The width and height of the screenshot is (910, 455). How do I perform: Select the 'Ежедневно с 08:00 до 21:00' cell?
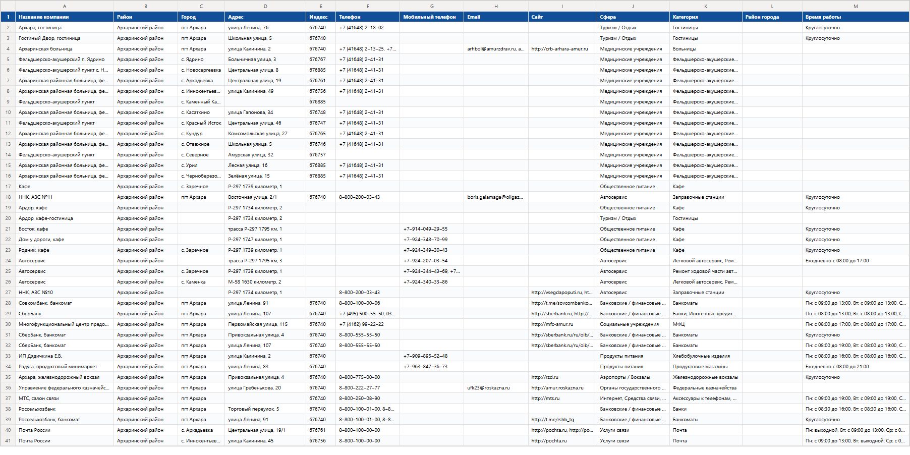click(x=856, y=367)
